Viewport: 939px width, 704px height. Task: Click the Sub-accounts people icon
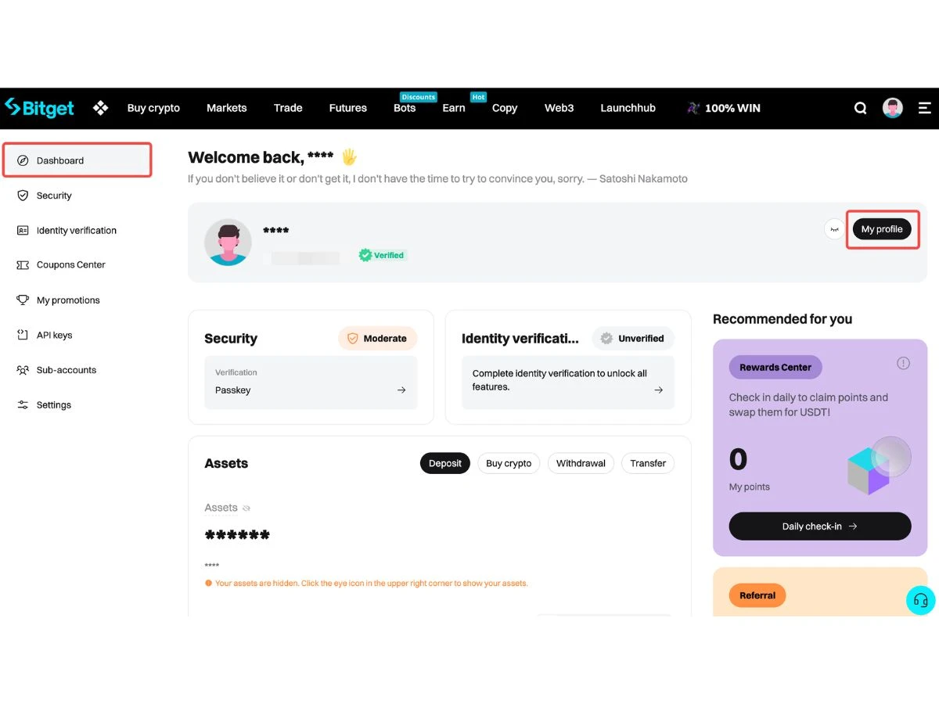23,370
